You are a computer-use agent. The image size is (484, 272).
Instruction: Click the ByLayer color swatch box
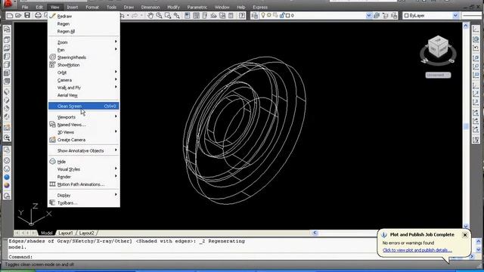point(407,15)
